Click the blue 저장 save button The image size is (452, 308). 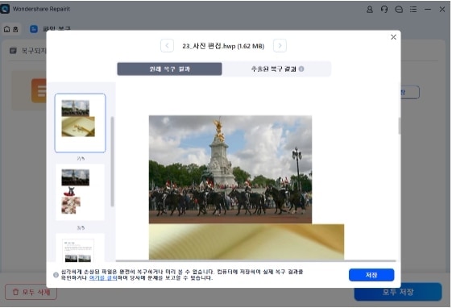(x=371, y=275)
